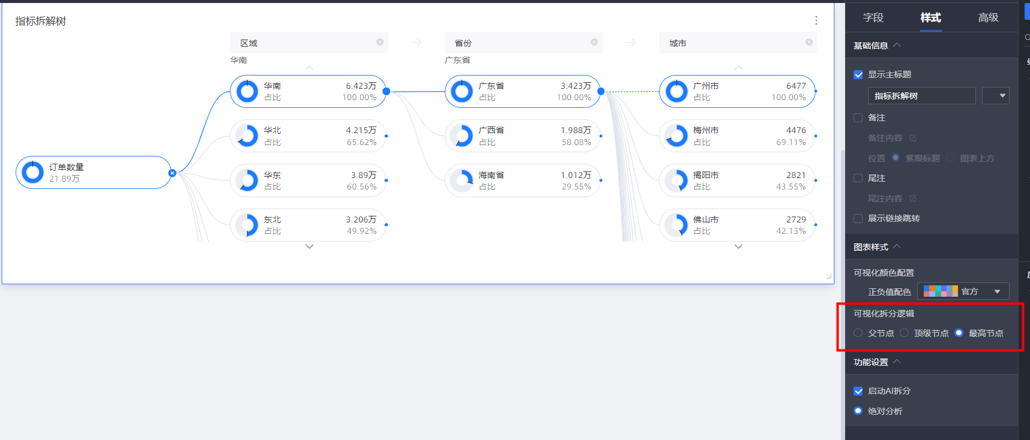Image resolution: width=1030 pixels, height=440 pixels.
Task: Remove the 区域 dimension with its X icon
Action: click(x=380, y=42)
